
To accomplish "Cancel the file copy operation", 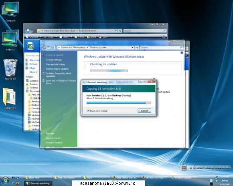I will [x=144, y=111].
